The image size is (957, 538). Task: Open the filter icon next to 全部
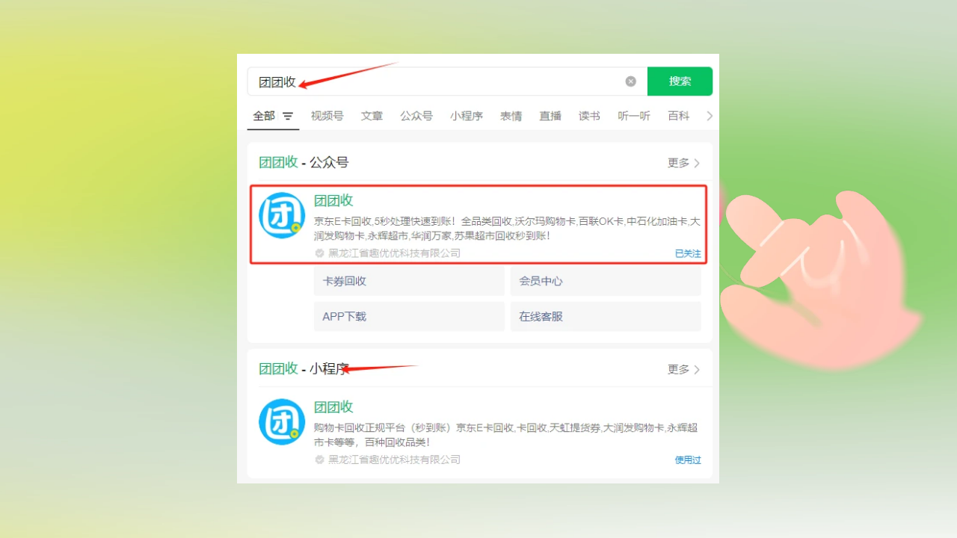(x=288, y=117)
